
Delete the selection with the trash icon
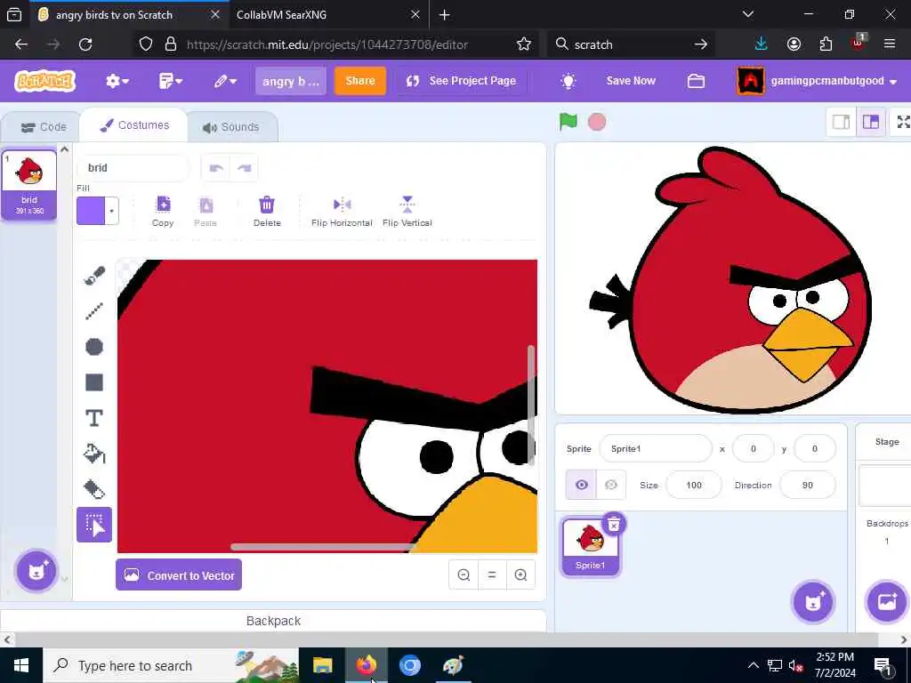(x=267, y=212)
